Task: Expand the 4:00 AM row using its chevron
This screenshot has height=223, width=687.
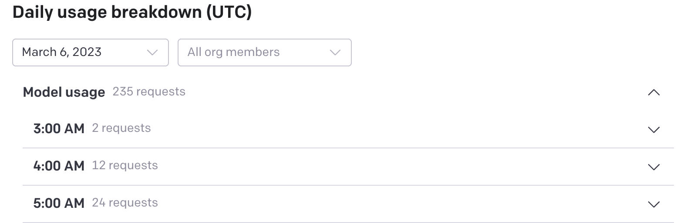Action: pyautogui.click(x=653, y=167)
